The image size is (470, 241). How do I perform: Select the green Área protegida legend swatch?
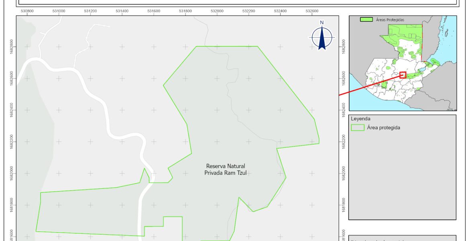357,128
